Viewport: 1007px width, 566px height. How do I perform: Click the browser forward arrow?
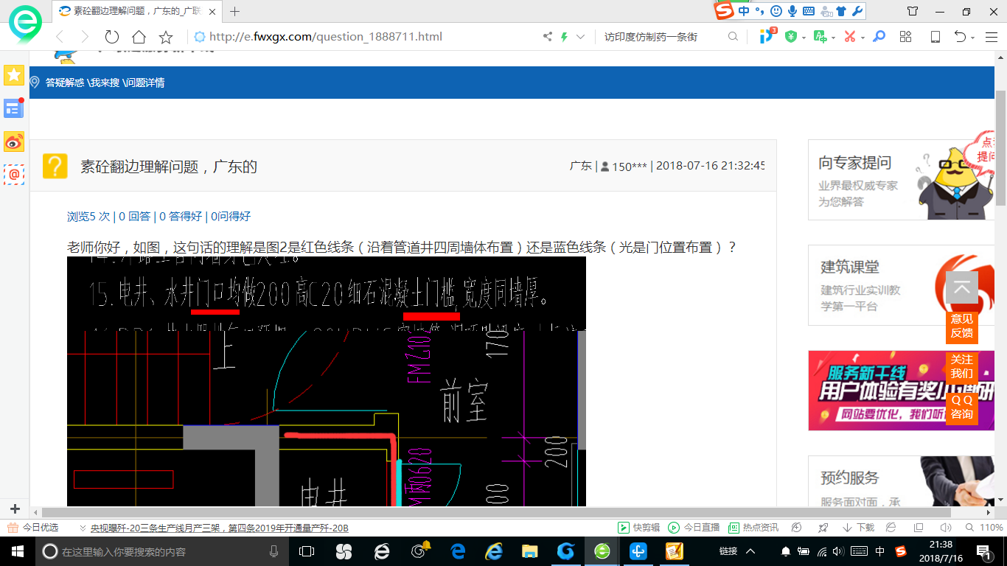[85, 37]
